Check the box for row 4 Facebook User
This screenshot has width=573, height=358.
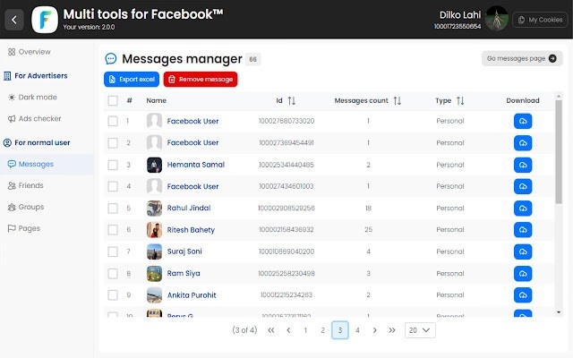[113, 186]
